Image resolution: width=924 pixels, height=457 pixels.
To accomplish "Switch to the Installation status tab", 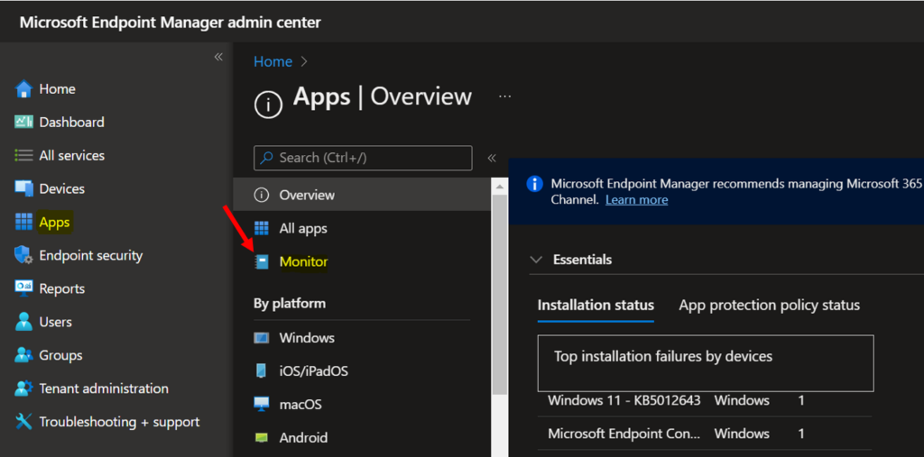I will pos(596,305).
